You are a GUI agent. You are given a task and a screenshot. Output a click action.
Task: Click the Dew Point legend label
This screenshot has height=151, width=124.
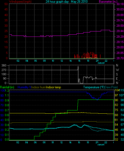pyautogui.click(x=111, y=87)
